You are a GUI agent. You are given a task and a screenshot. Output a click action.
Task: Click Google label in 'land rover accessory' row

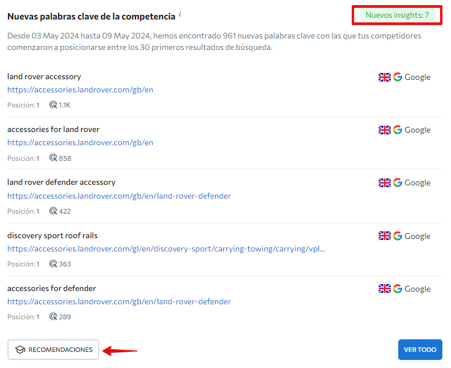pyautogui.click(x=417, y=77)
